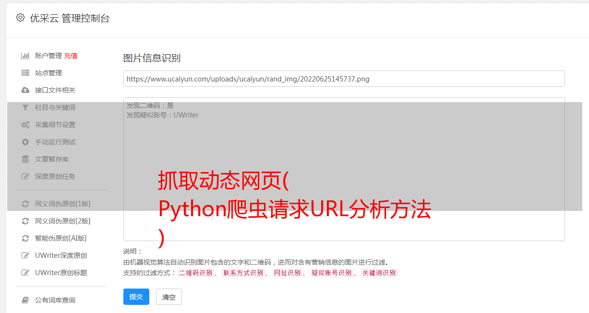Click the 发现疑似账号：UWriter result line
The height and width of the screenshot is (313, 589).
(163, 115)
